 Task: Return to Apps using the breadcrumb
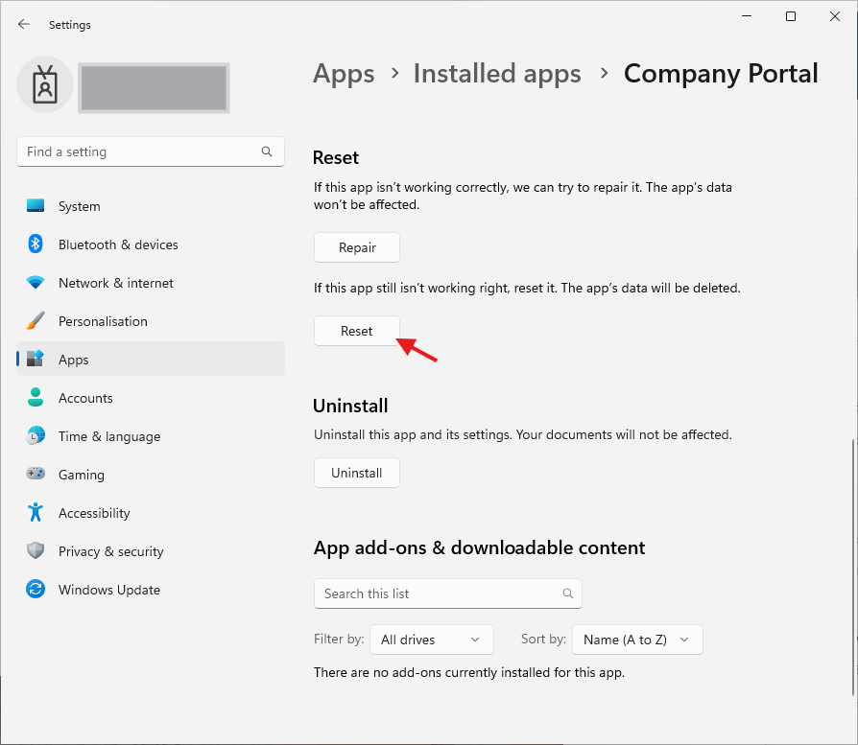click(x=344, y=73)
